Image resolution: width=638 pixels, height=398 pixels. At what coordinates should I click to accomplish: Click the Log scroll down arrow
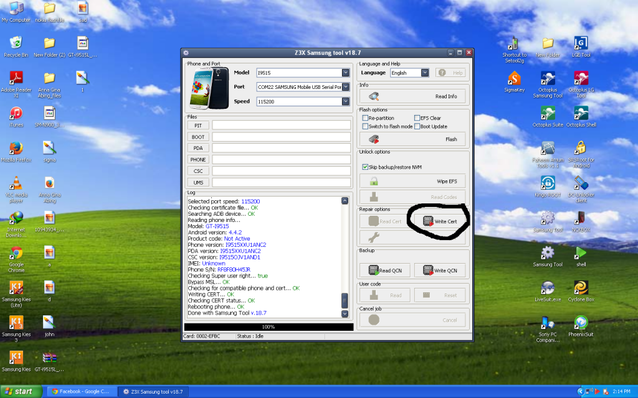click(345, 313)
